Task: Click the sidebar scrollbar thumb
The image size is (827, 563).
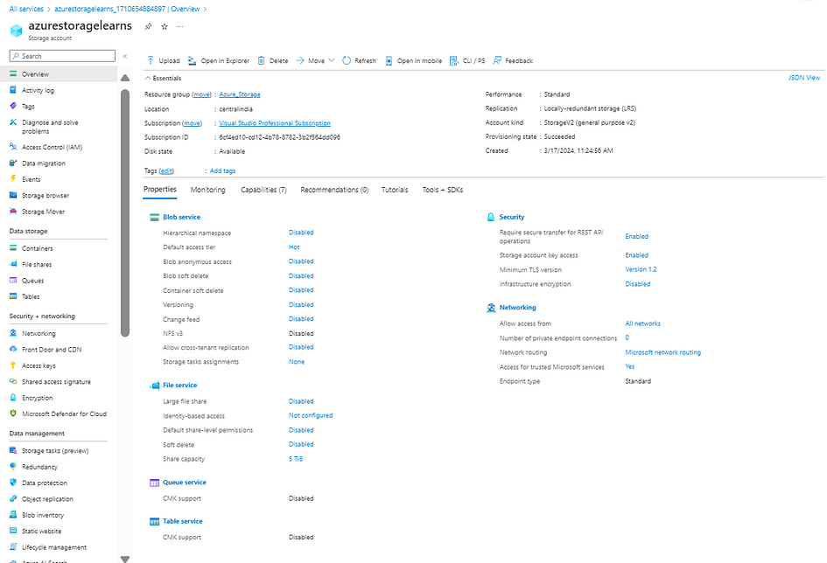Action: click(x=125, y=212)
